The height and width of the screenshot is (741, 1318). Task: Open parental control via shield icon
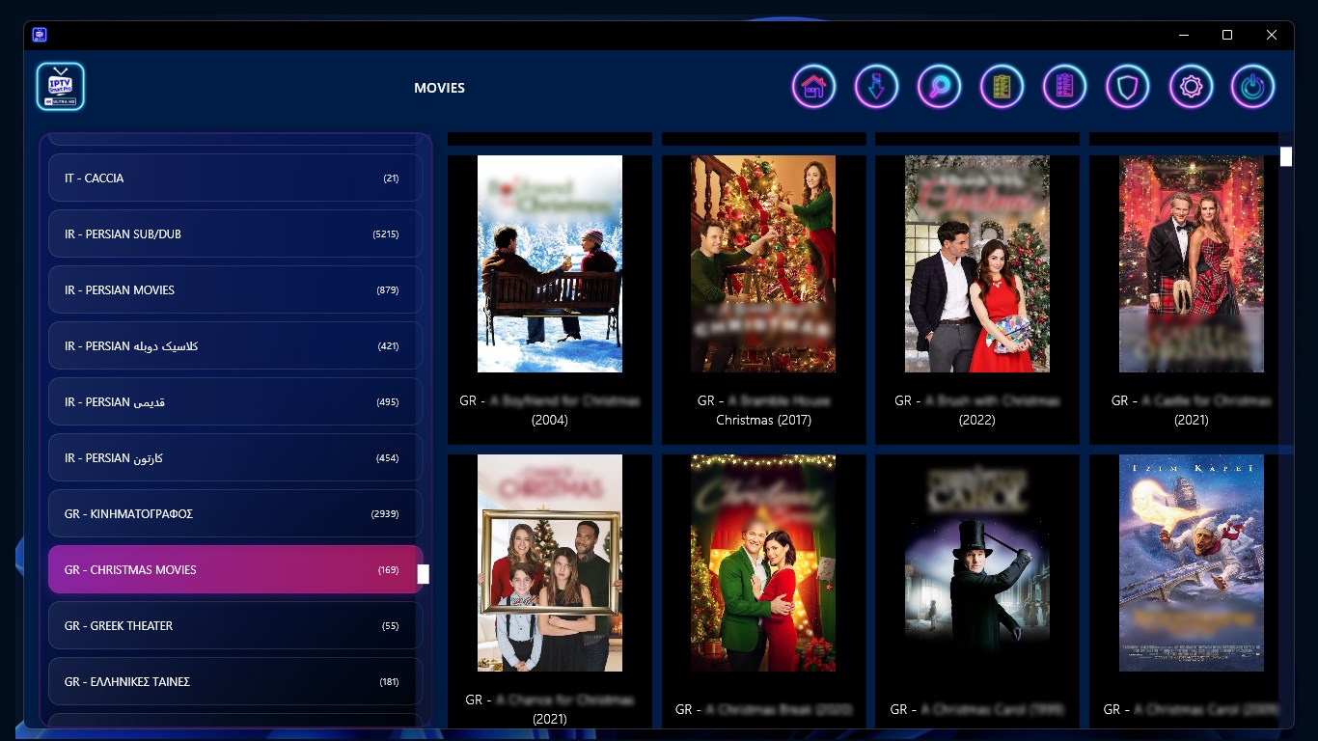1127,86
